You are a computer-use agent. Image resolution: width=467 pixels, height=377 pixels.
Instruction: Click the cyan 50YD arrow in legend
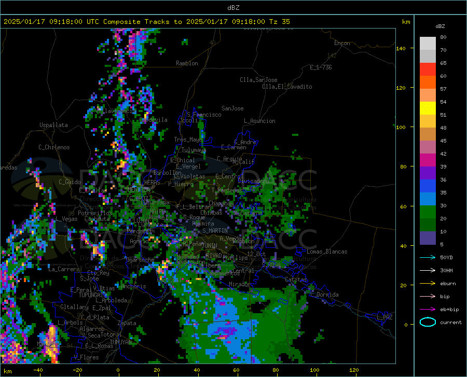tap(428, 257)
